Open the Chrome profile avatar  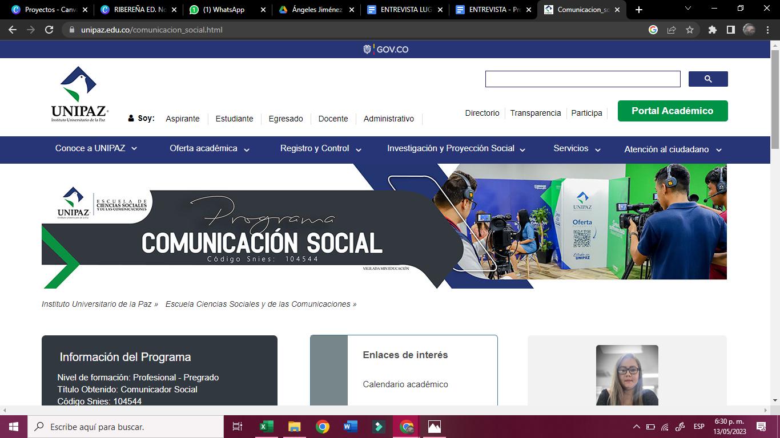[749, 30]
